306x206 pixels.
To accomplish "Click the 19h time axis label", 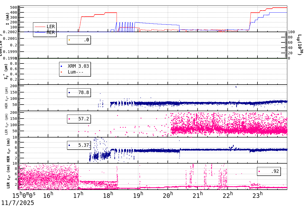I will (138, 195).
